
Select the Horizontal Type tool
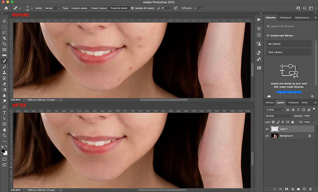pyautogui.click(x=4, y=113)
